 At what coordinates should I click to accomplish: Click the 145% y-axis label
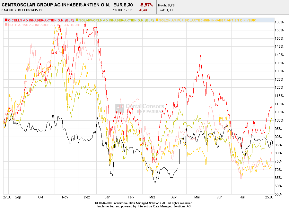coord(279,46)
